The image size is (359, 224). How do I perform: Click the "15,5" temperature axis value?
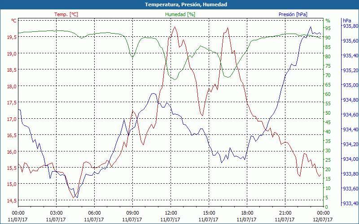(x=12, y=168)
